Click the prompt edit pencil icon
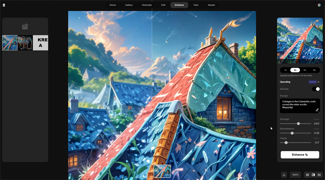 317,110
